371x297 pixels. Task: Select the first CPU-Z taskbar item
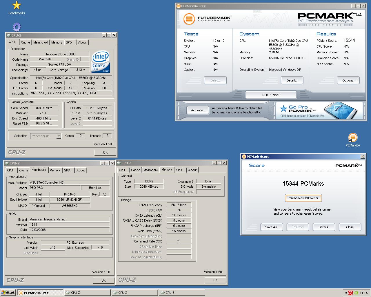coord(87,293)
